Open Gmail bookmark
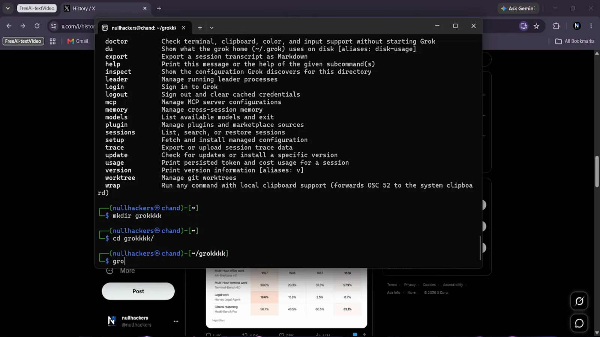The height and width of the screenshot is (337, 600). (x=78, y=41)
